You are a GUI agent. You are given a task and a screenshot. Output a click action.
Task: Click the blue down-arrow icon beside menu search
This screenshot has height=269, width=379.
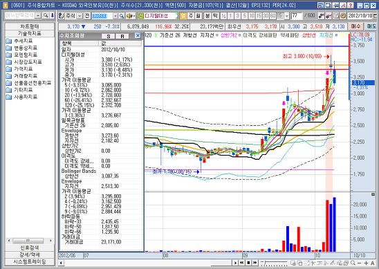(52, 16)
